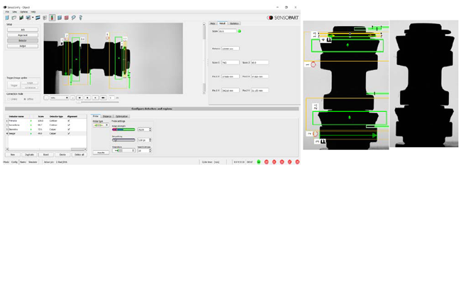Open the Help menu in the menu bar

[33, 12]
